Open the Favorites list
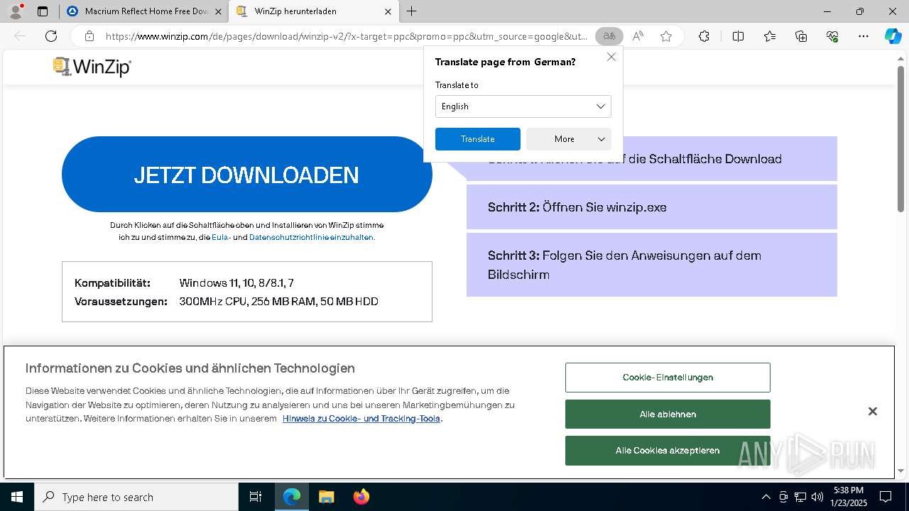909x511 pixels. tap(770, 36)
